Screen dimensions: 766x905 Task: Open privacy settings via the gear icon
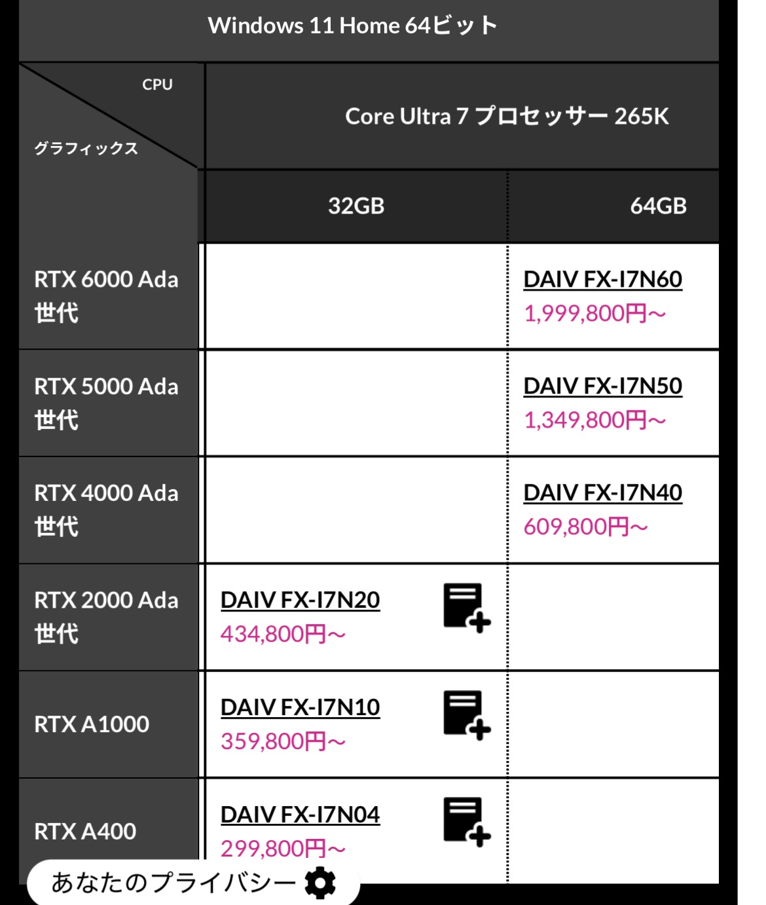(x=320, y=883)
